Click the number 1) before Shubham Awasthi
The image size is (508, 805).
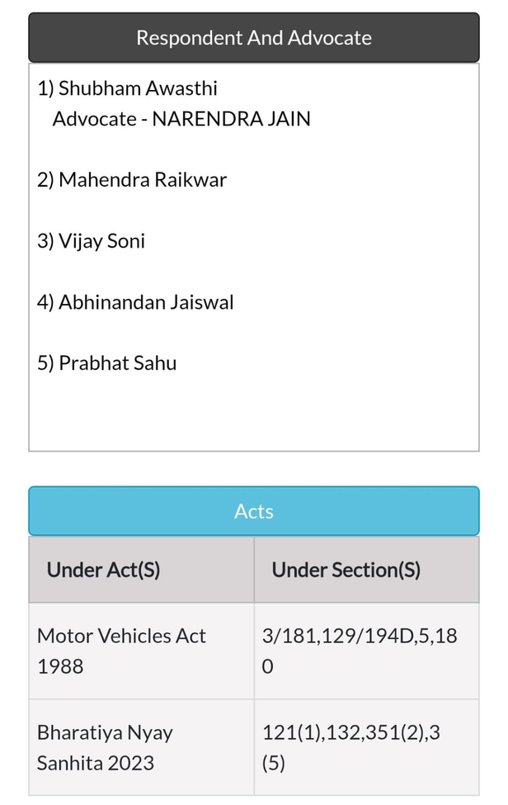point(45,88)
